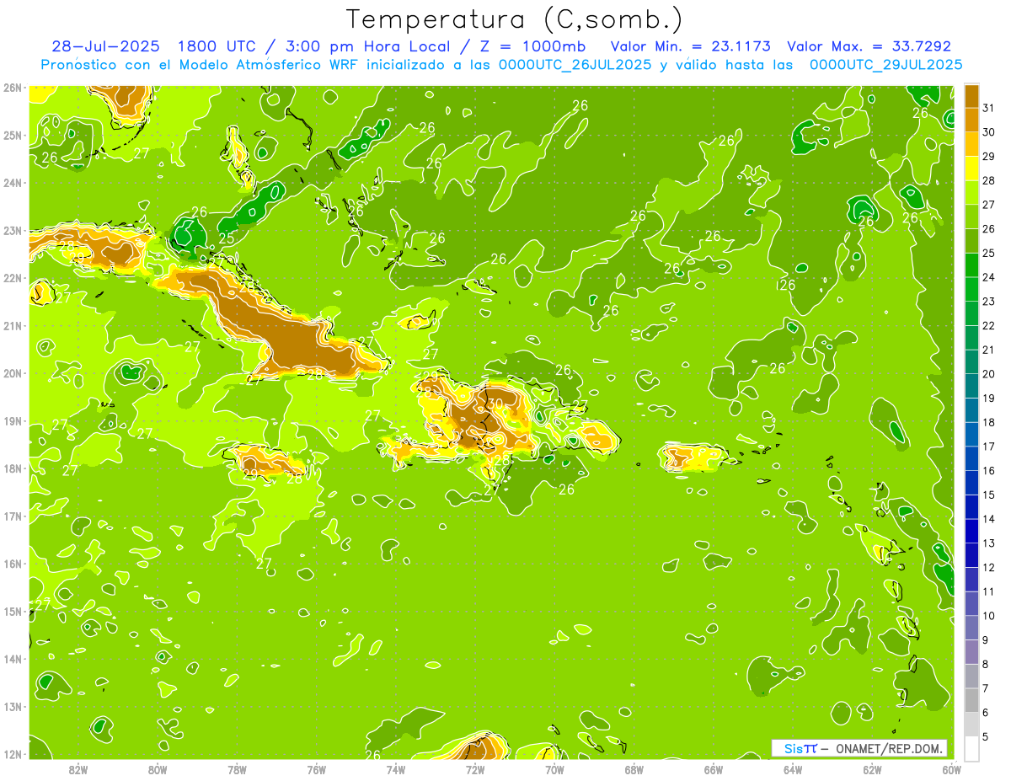1011x781 pixels.
Task: Click the color scale label "18"
Action: pyautogui.click(x=989, y=422)
